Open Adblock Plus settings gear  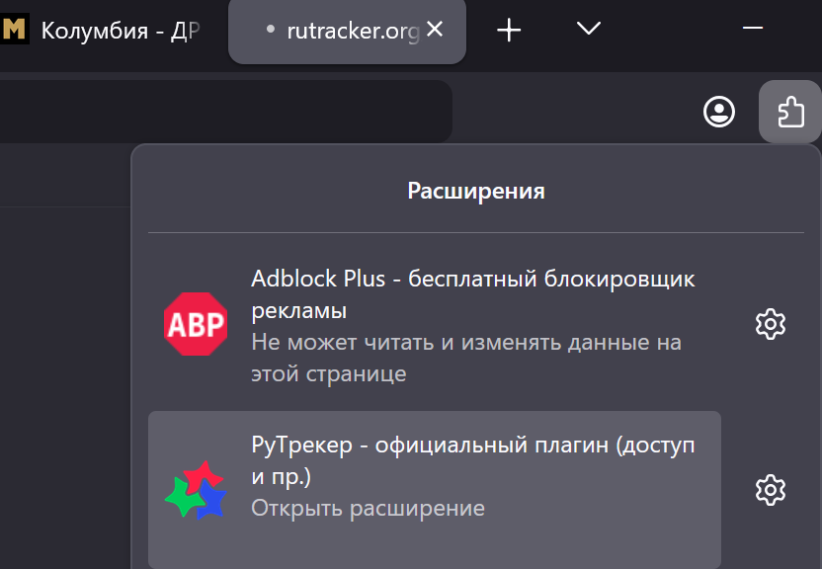(770, 324)
